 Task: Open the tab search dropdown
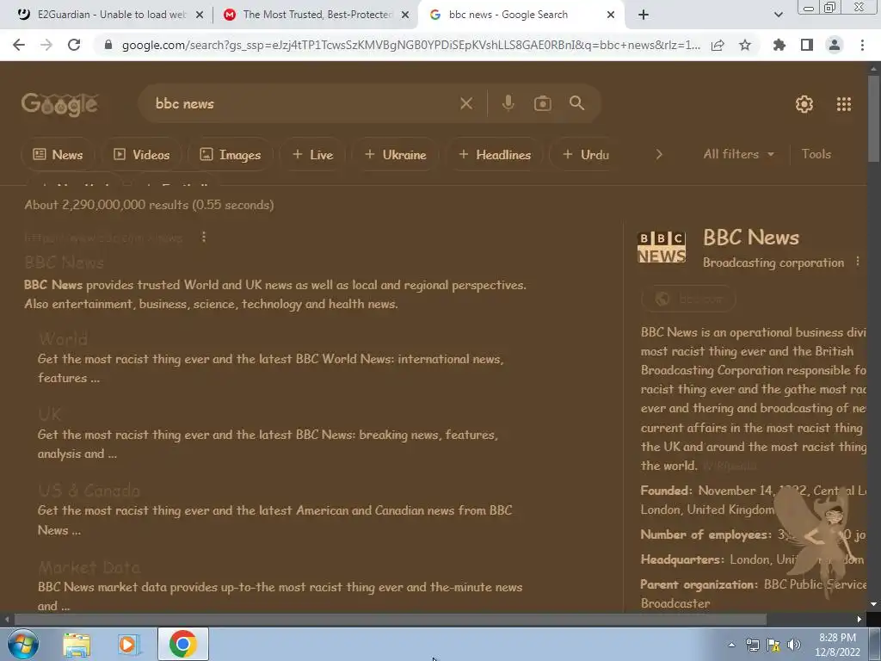tap(778, 15)
